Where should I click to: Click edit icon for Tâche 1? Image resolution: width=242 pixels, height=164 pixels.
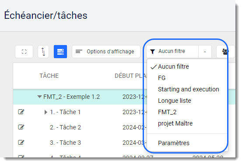21,112
